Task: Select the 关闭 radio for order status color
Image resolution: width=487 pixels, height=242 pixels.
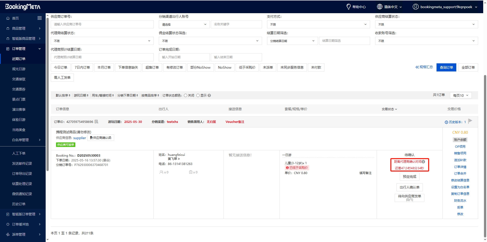Action: 186,96
